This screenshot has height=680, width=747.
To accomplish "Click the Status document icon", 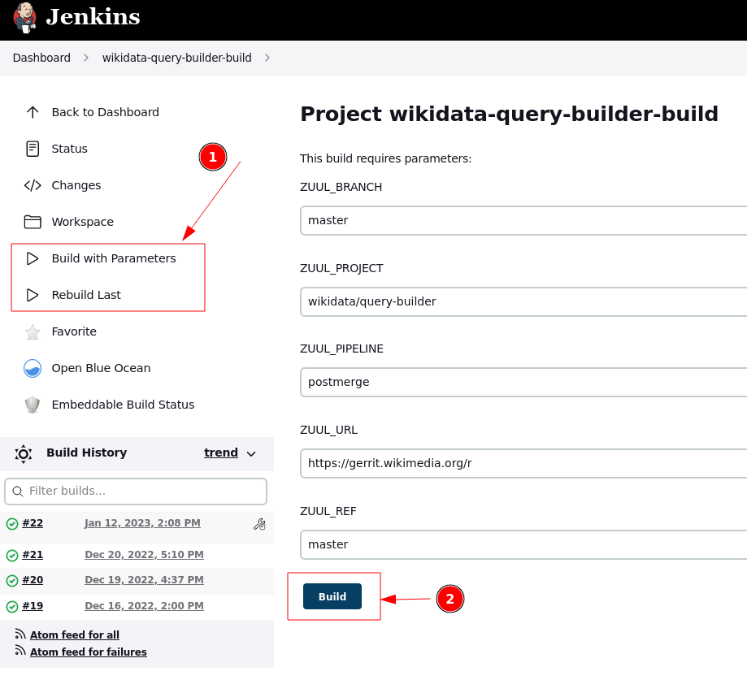I will point(33,149).
